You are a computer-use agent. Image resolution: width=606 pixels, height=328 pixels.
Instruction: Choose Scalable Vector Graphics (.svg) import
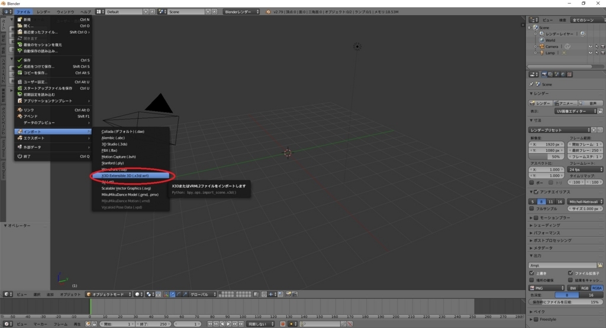pyautogui.click(x=130, y=189)
